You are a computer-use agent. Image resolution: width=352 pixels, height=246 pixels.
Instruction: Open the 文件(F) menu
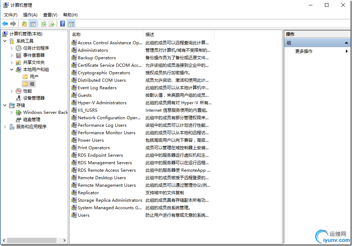tap(11, 15)
